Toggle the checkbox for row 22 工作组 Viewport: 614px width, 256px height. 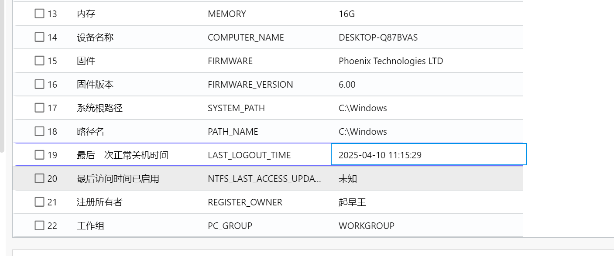(40, 225)
